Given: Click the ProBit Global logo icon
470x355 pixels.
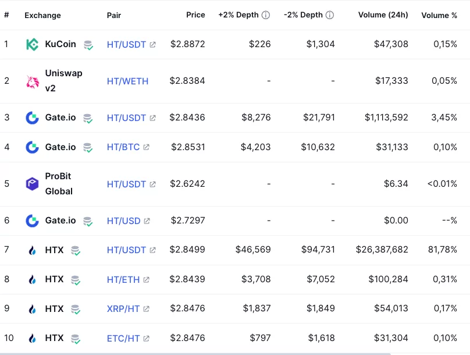Looking at the screenshot, I should [x=33, y=184].
